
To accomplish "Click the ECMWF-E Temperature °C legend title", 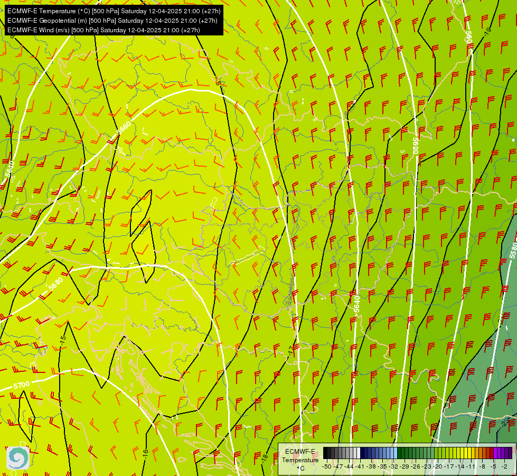I will (x=300, y=460).
